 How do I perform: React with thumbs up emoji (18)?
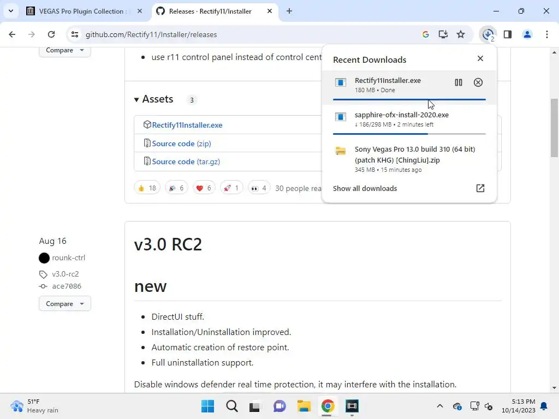coord(147,188)
